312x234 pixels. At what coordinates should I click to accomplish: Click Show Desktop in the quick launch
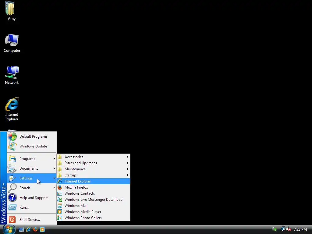click(x=21, y=229)
